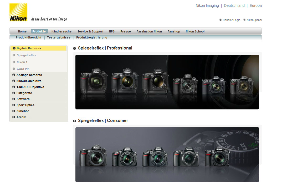Click the arrow bullet beside Sport Optics
282x189 pixels.
pyautogui.click(x=14, y=105)
